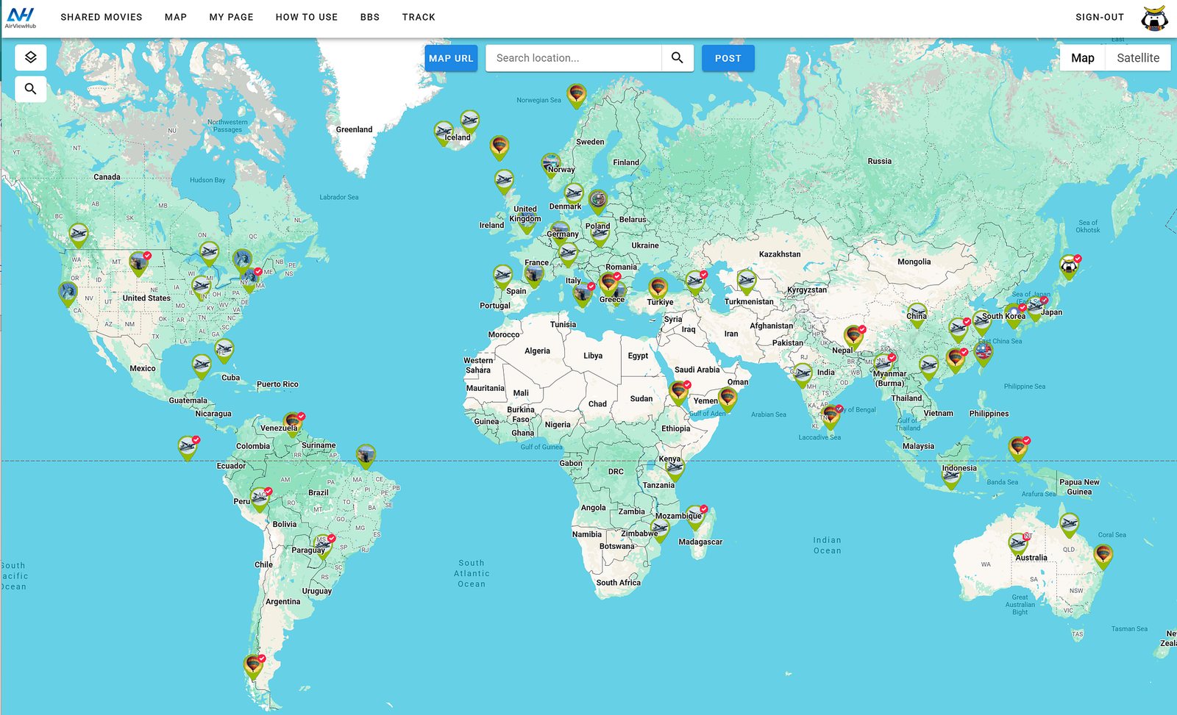1177x715 pixels.
Task: Open the airplane marker in Spain
Action: [x=502, y=278]
